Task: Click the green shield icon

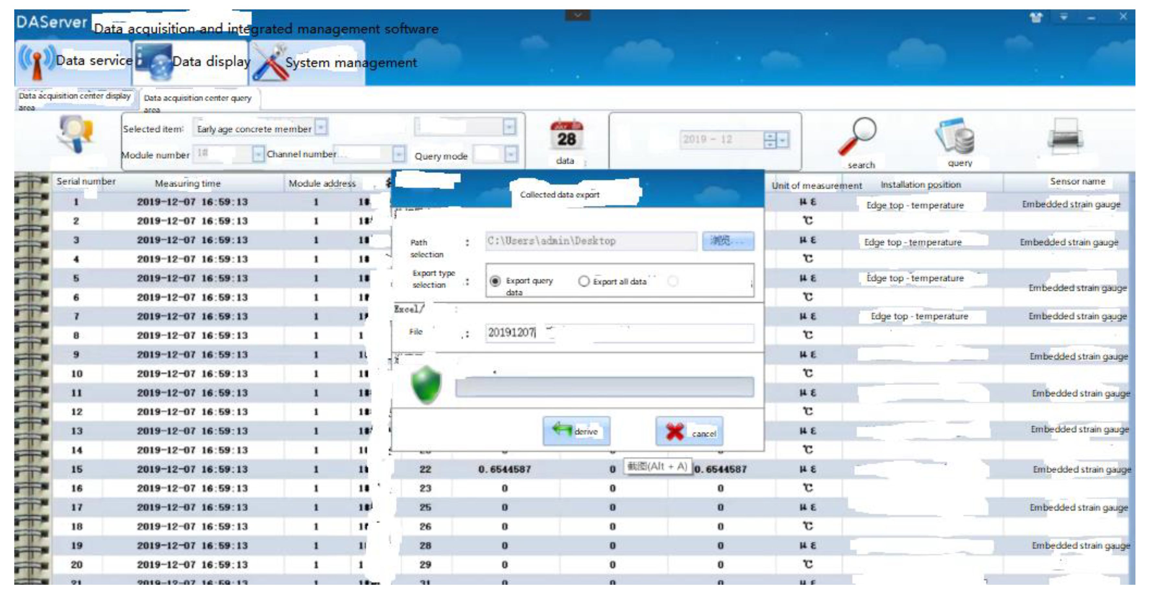Action: pos(426,385)
